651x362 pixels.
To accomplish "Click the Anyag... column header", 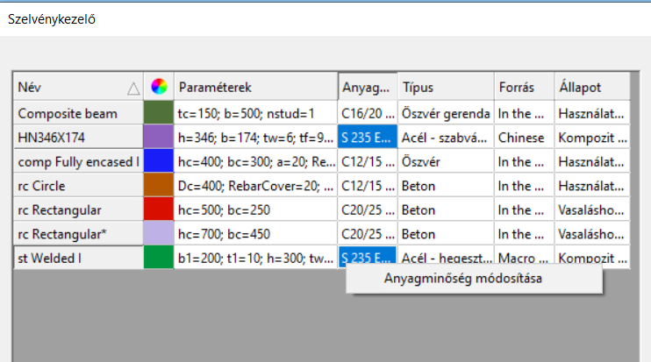I will coord(368,87).
